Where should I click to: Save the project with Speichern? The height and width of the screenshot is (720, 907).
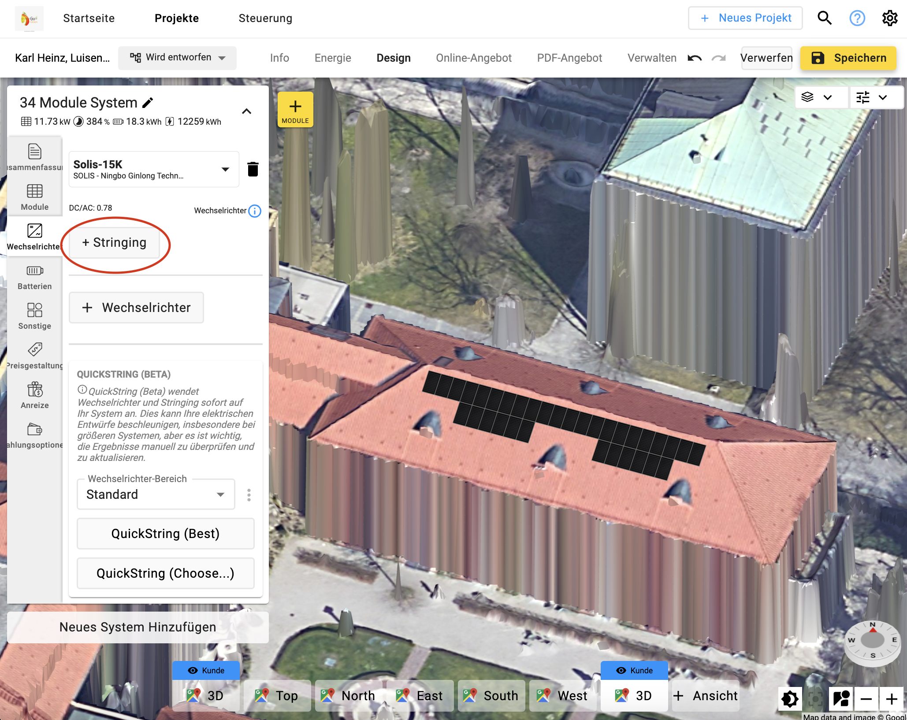point(848,58)
